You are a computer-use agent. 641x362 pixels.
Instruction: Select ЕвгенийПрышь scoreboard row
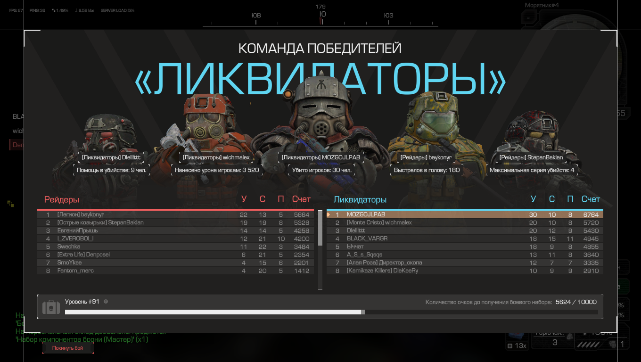175,230
